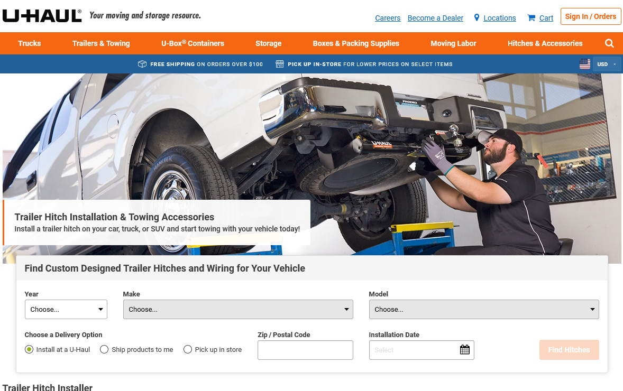Image resolution: width=623 pixels, height=391 pixels.
Task: Click the shopping cart icon
Action: (x=531, y=18)
